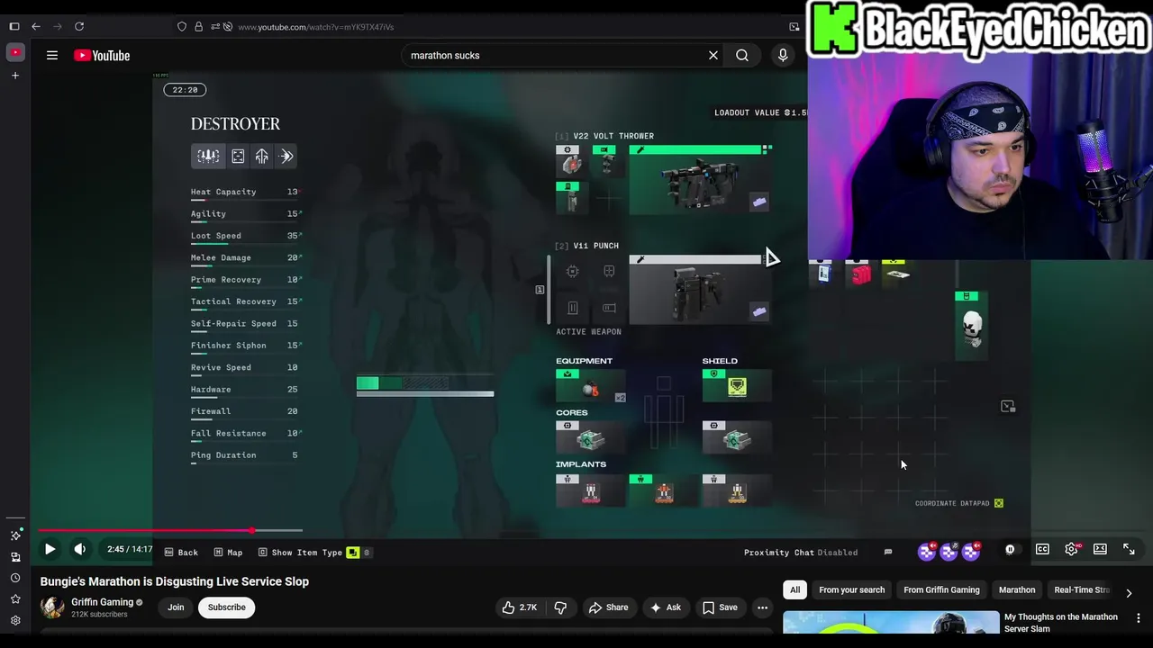
Task: Reload the current page
Action: [x=79, y=27]
